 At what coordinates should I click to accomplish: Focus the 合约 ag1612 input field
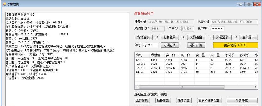coord(151,45)
